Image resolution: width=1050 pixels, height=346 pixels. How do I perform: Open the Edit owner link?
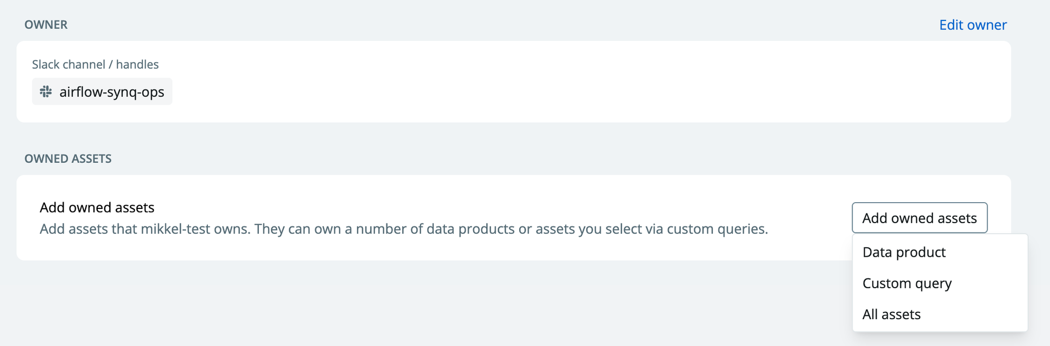[973, 25]
